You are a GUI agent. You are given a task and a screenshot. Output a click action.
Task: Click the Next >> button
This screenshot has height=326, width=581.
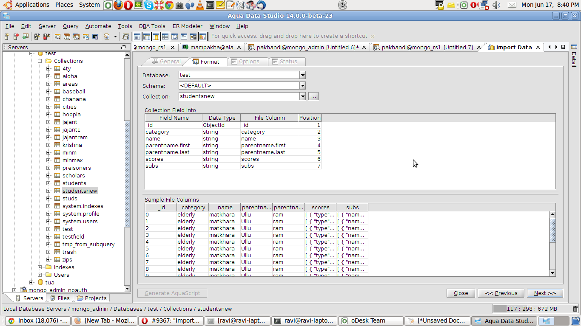[x=545, y=293]
